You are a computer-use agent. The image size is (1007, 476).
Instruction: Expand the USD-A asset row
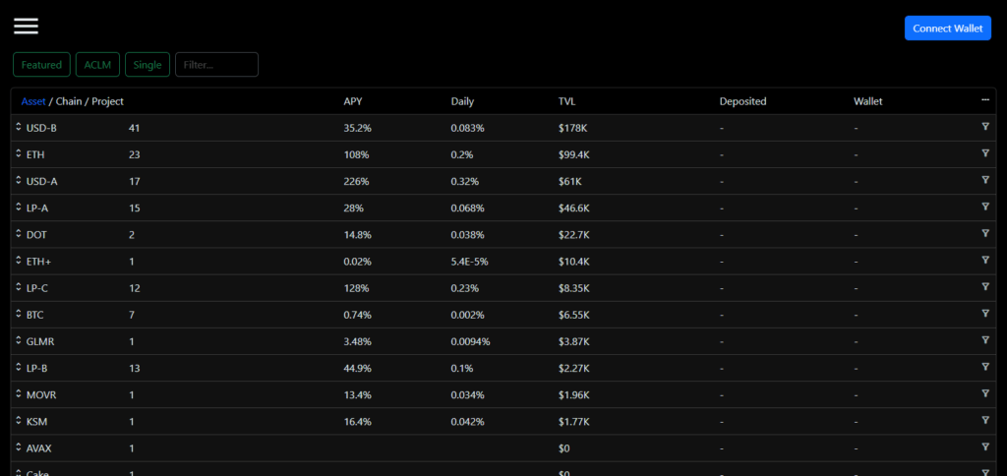[19, 181]
